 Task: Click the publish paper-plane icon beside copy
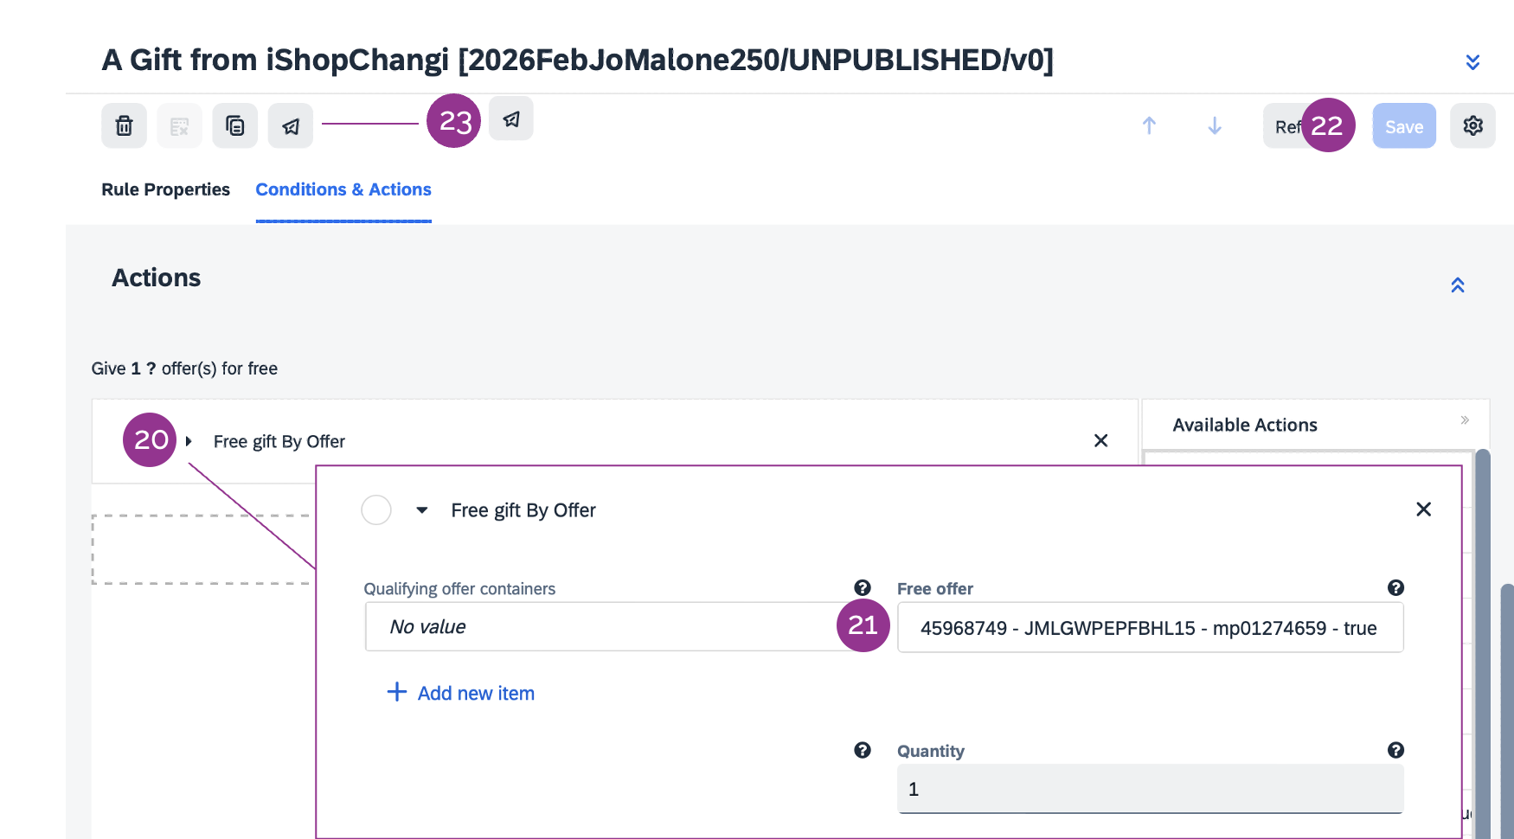[291, 126]
